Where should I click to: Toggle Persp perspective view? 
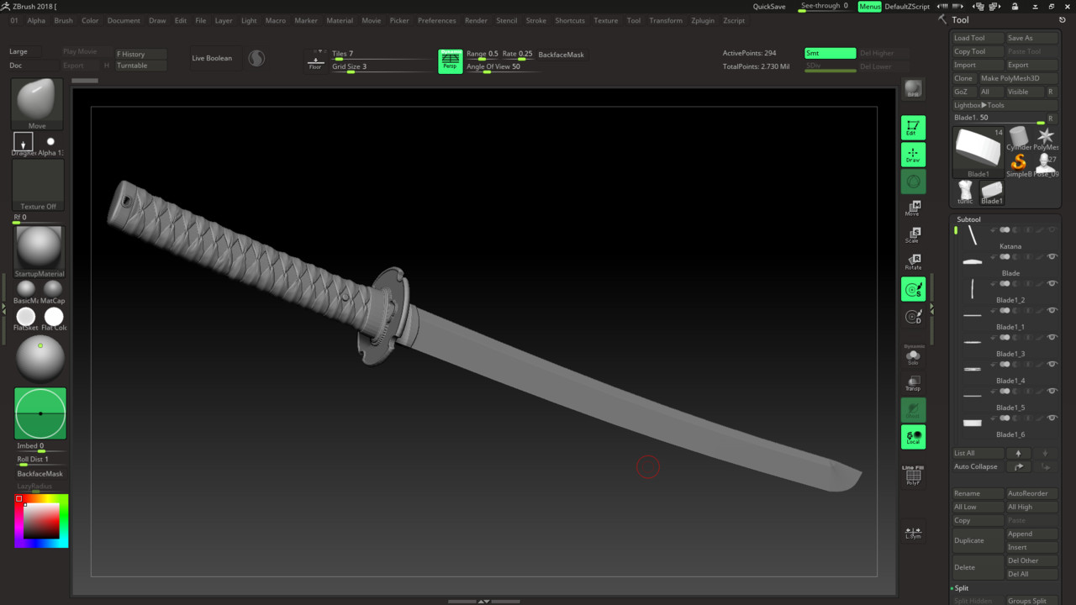(450, 60)
